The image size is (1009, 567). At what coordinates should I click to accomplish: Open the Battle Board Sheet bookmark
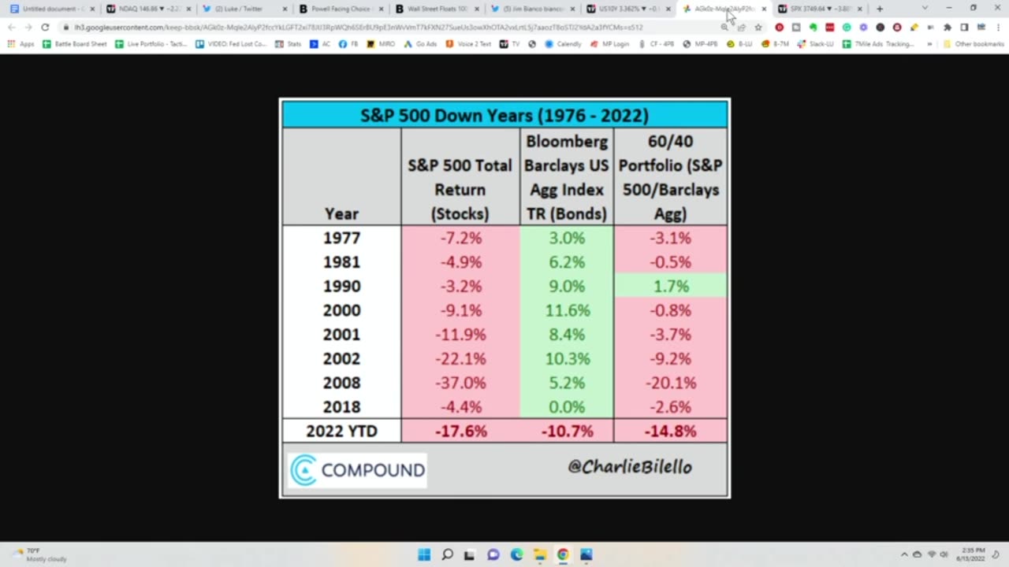point(75,44)
